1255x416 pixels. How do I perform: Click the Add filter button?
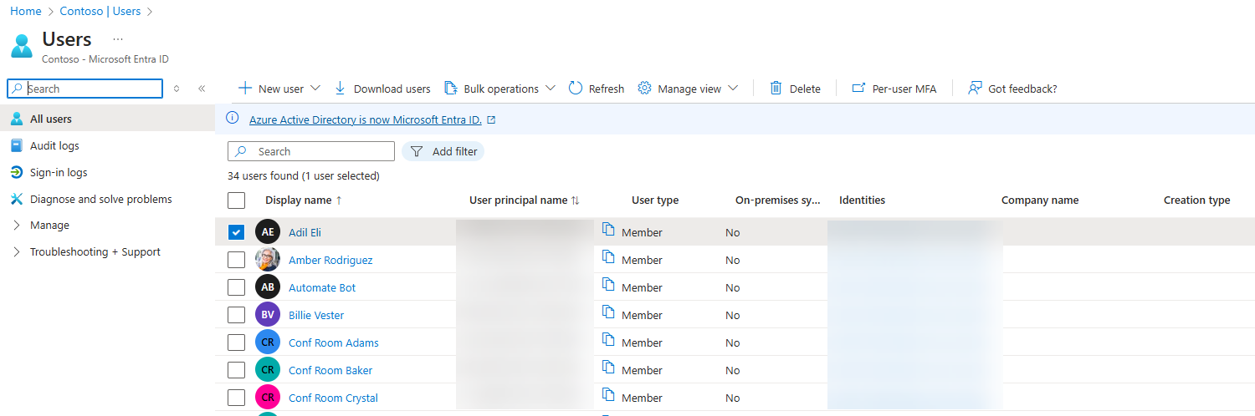point(443,151)
